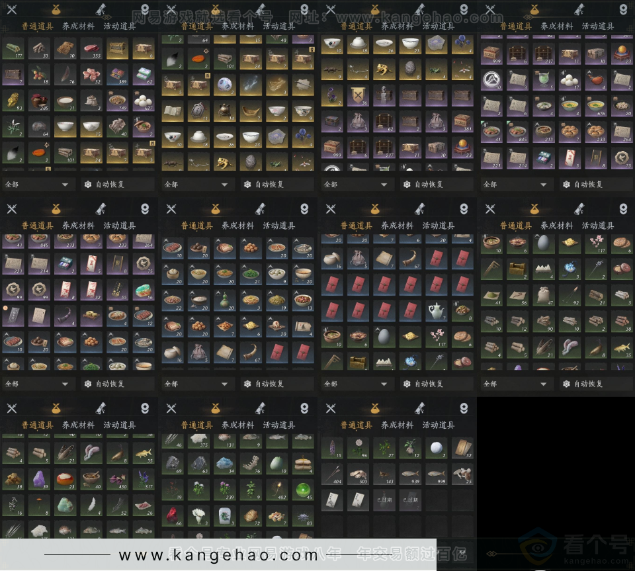Viewport: 635px width, 571px height.
Task: Select raw meat item with count 355
Action: (91, 49)
